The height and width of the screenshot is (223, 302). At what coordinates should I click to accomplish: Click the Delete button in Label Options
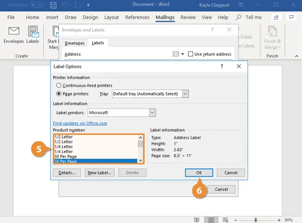(132, 173)
